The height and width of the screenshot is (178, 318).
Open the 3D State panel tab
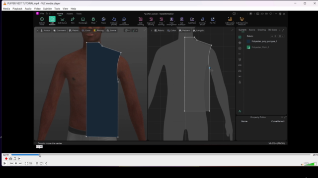coord(272,30)
